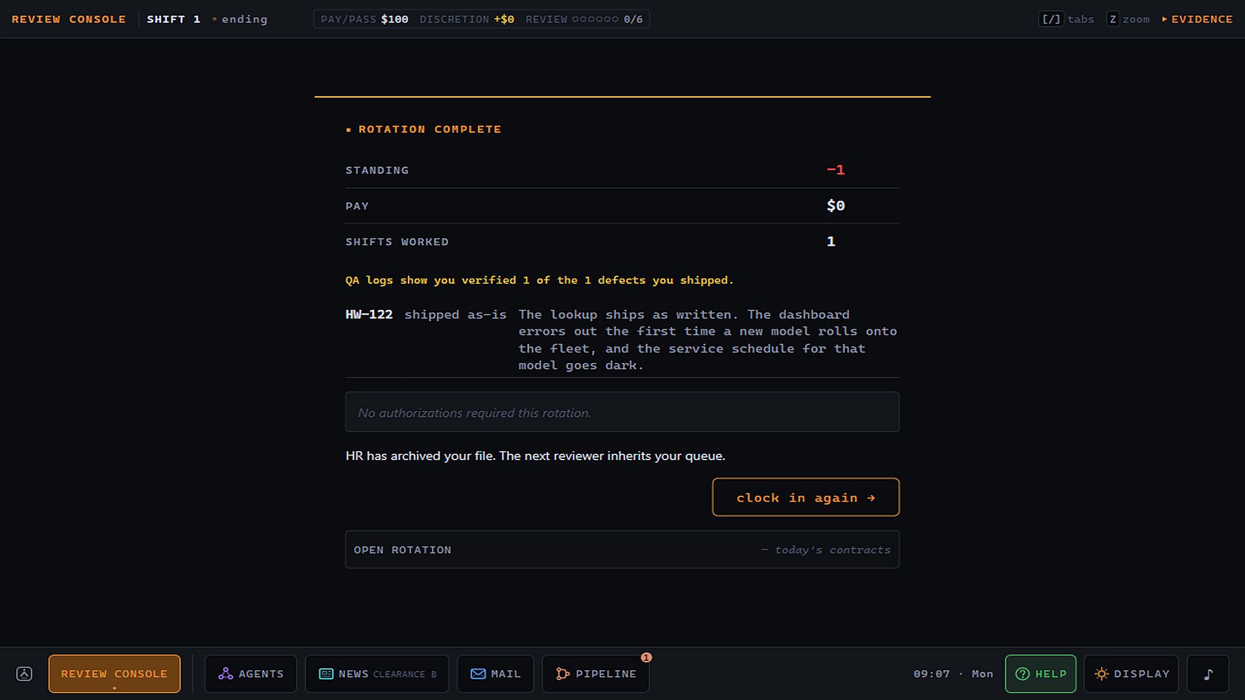Click the shipped as-is status text
The width and height of the screenshot is (1245, 700).
tap(455, 314)
